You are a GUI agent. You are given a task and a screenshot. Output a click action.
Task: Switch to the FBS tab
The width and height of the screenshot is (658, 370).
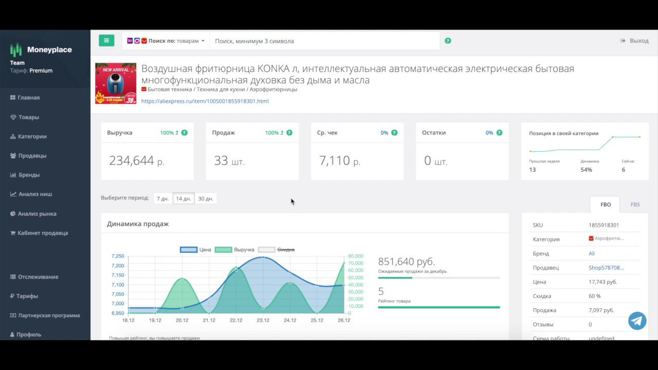635,205
